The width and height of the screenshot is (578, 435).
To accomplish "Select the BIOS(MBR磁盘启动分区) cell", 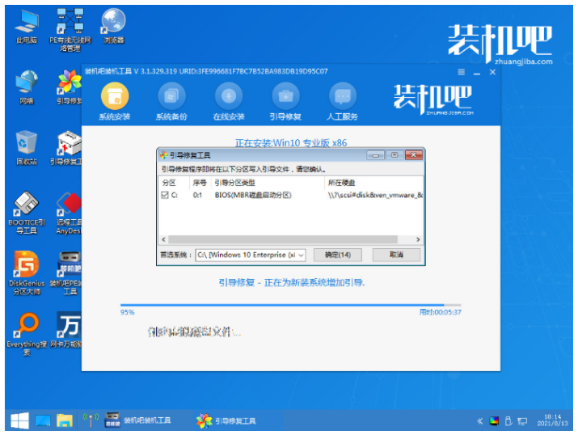I will click(253, 195).
